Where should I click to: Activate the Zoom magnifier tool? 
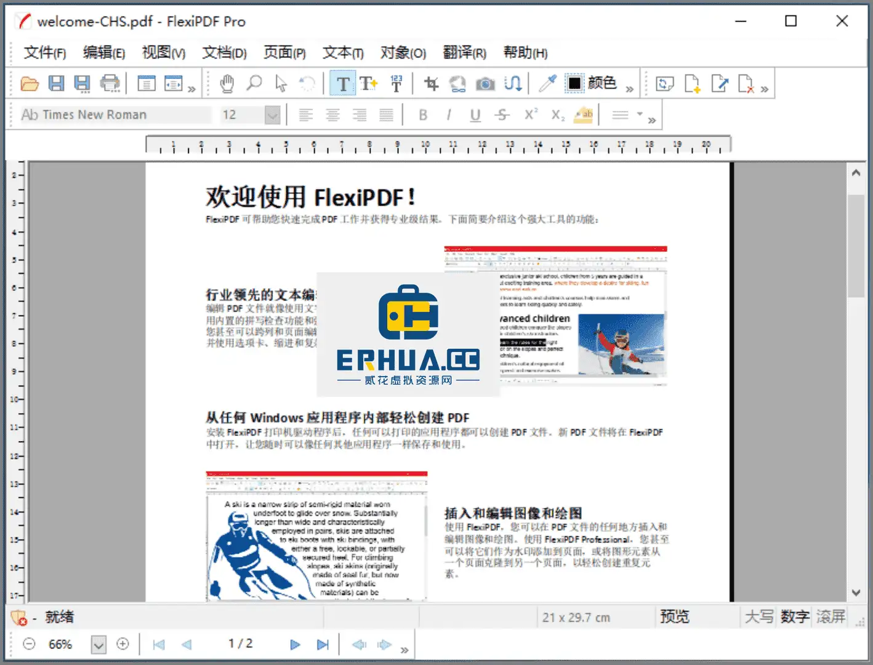coord(254,83)
